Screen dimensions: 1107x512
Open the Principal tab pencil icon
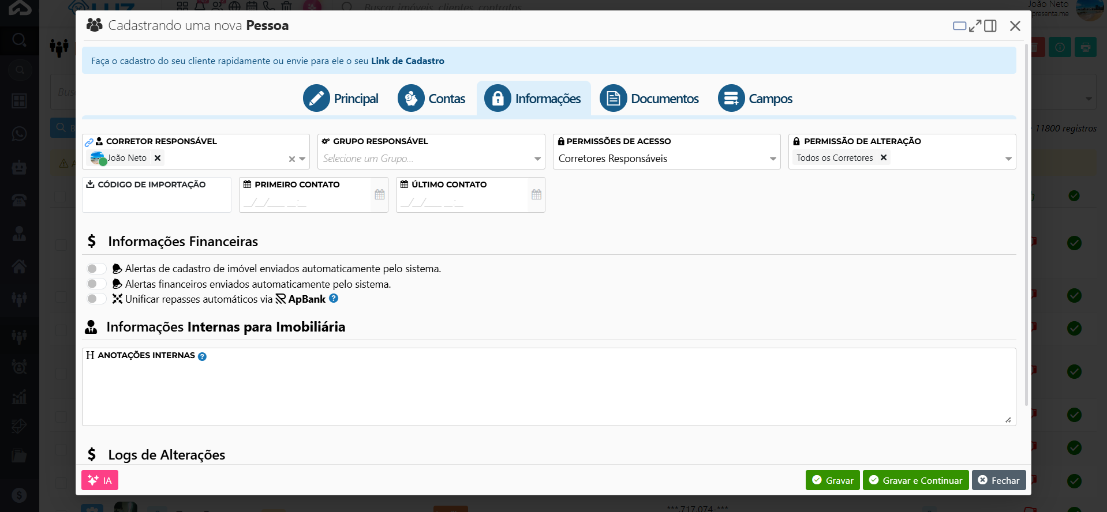[x=316, y=99]
